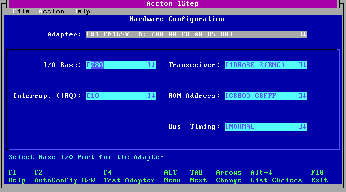Select the Bus Timing NORMAL field
This screenshot has height=192, width=346.
point(266,127)
